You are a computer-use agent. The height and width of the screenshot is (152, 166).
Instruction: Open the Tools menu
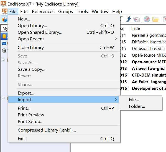click(x=82, y=11)
